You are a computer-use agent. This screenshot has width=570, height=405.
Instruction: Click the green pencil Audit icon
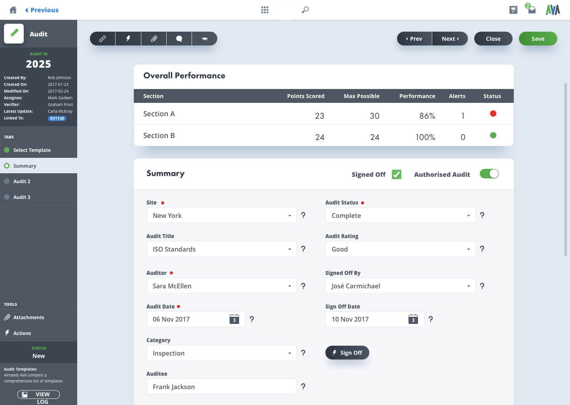click(14, 34)
